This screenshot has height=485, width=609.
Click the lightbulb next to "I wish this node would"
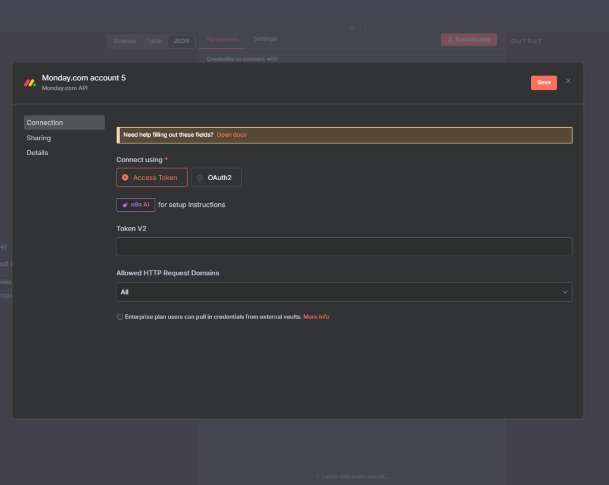(317, 477)
